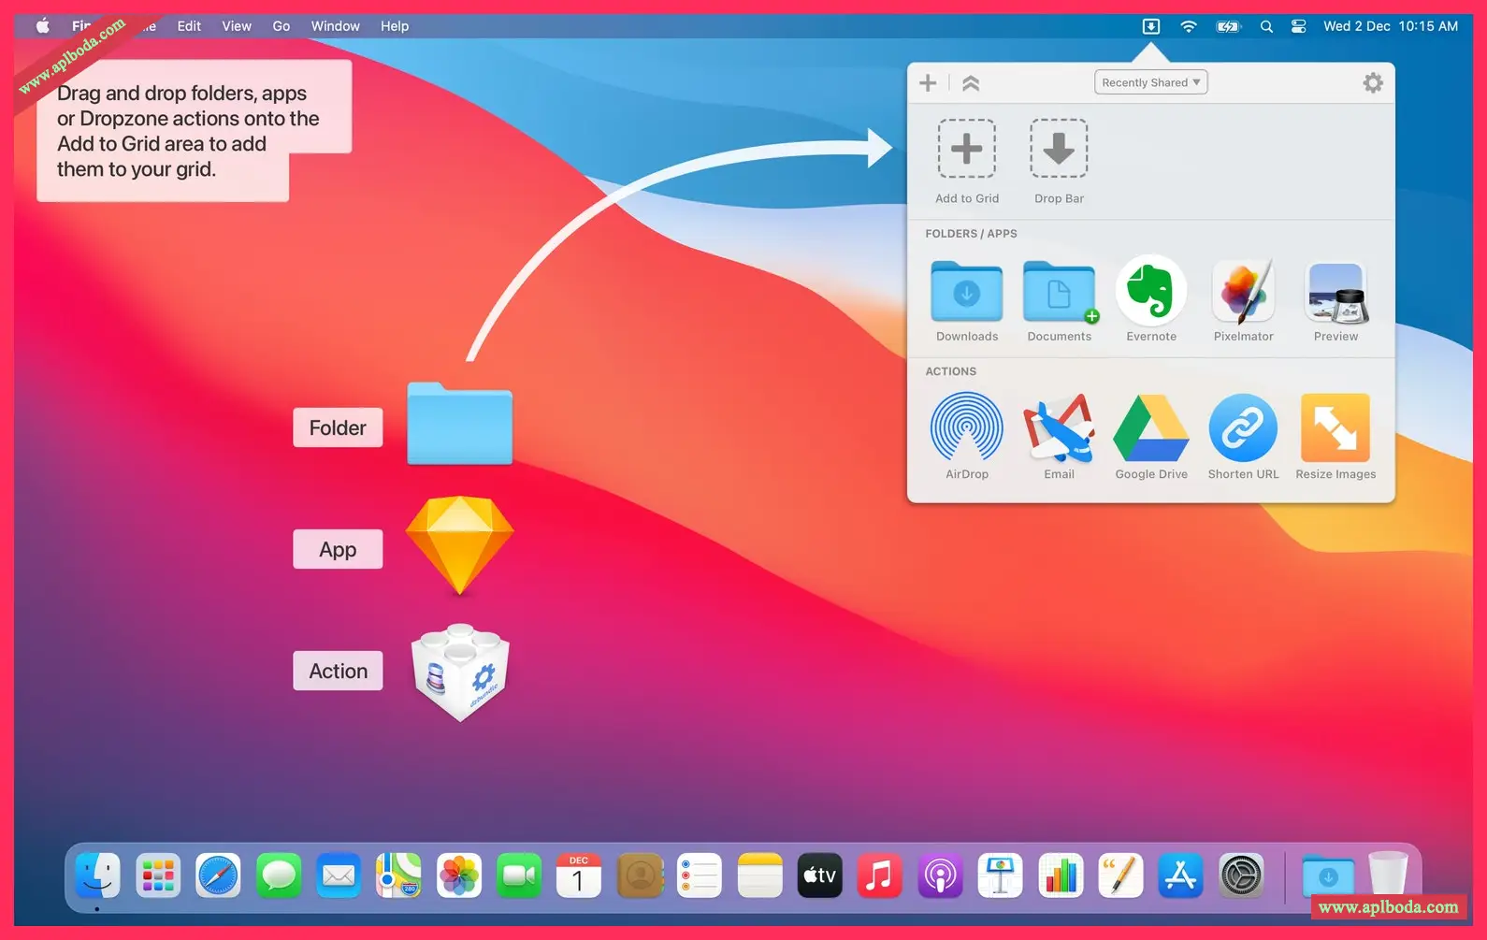Select the Google Drive action
Screen dimensions: 1487x940
click(x=1151, y=428)
